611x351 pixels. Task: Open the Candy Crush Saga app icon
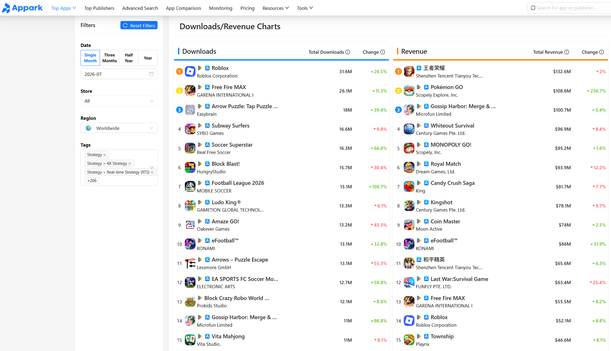click(409, 187)
